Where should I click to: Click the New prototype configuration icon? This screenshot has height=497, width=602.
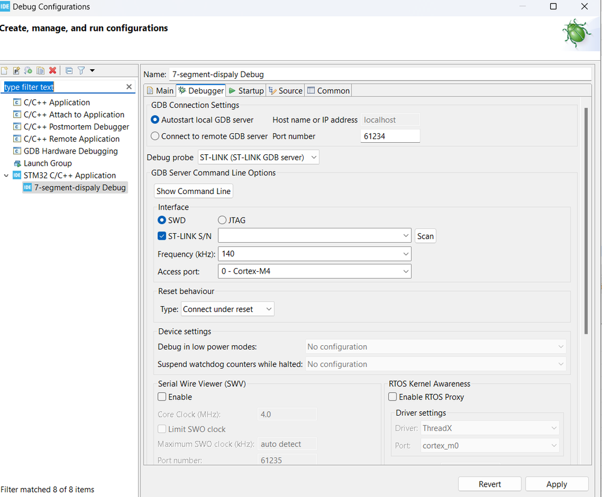coord(16,70)
